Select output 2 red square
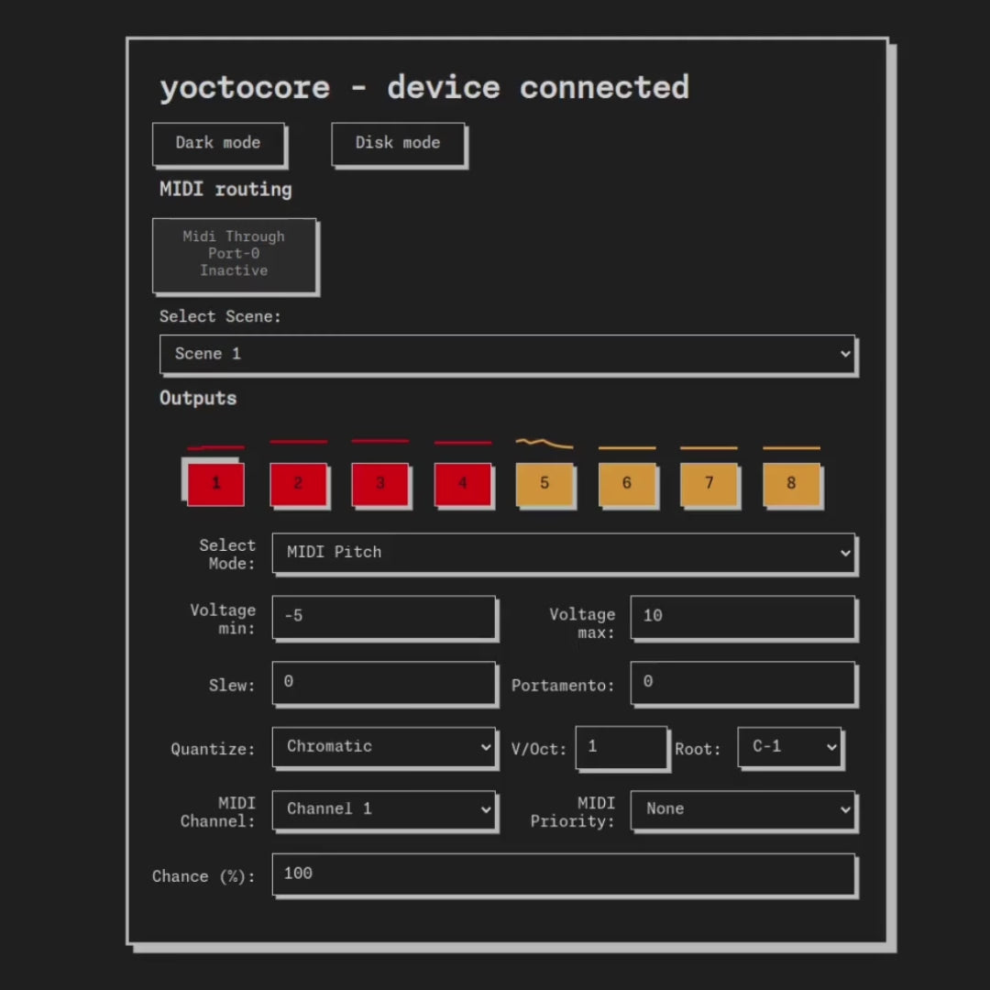 click(x=298, y=483)
